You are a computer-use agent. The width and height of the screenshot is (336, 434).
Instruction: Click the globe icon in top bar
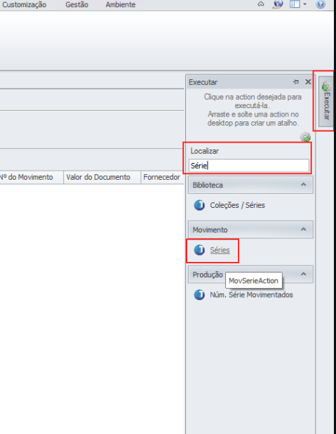(x=278, y=4)
